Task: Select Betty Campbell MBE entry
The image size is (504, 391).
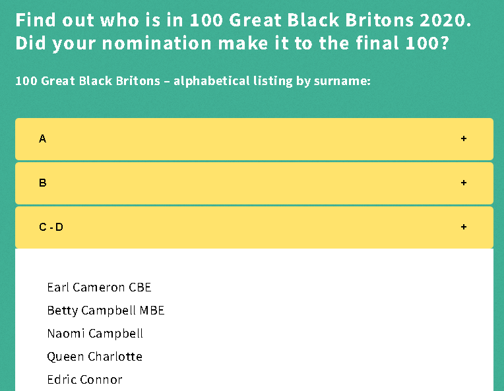Action: 106,311
